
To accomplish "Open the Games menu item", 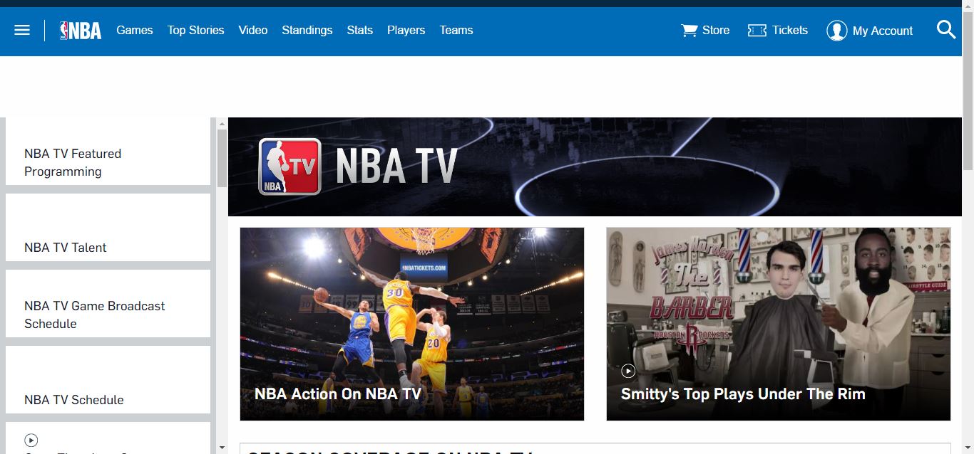I will coord(135,30).
